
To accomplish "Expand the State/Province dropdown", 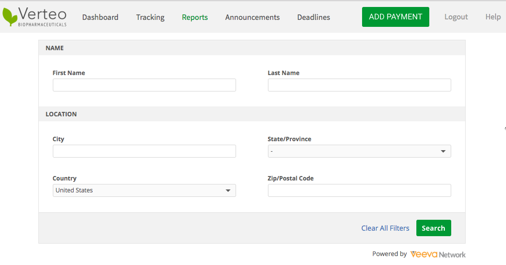I will (x=359, y=151).
